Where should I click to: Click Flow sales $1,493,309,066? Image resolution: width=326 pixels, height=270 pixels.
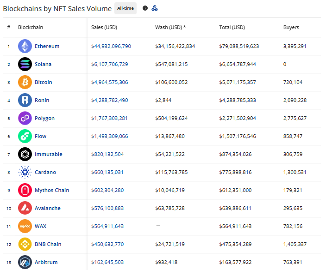pos(110,136)
